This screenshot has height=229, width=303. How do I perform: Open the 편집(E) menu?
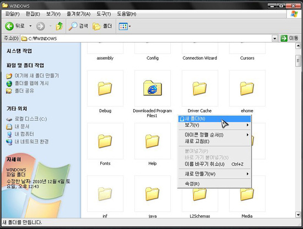33,14
